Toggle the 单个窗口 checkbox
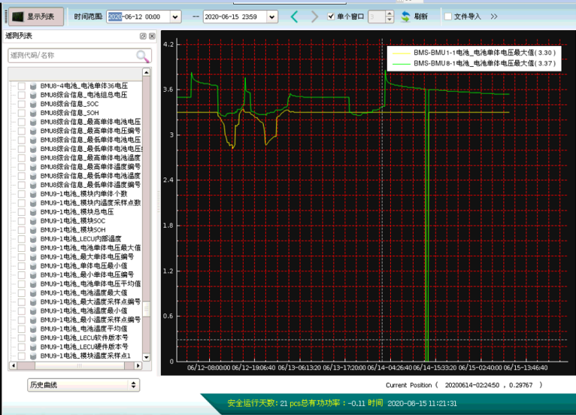The height and width of the screenshot is (415, 576). [331, 16]
